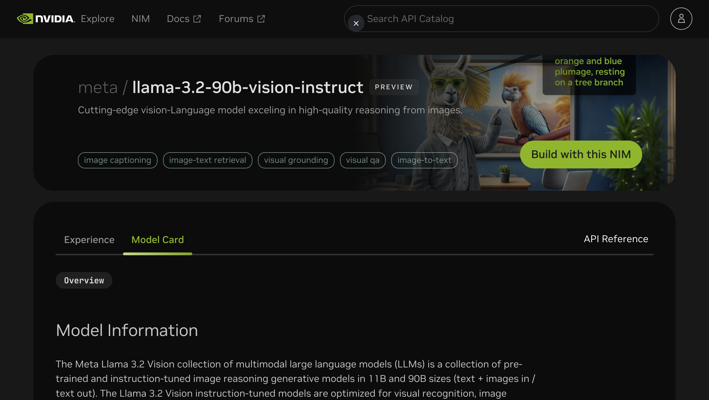This screenshot has height=400, width=709.
Task: Open NIM in top navigation
Action: [141, 19]
